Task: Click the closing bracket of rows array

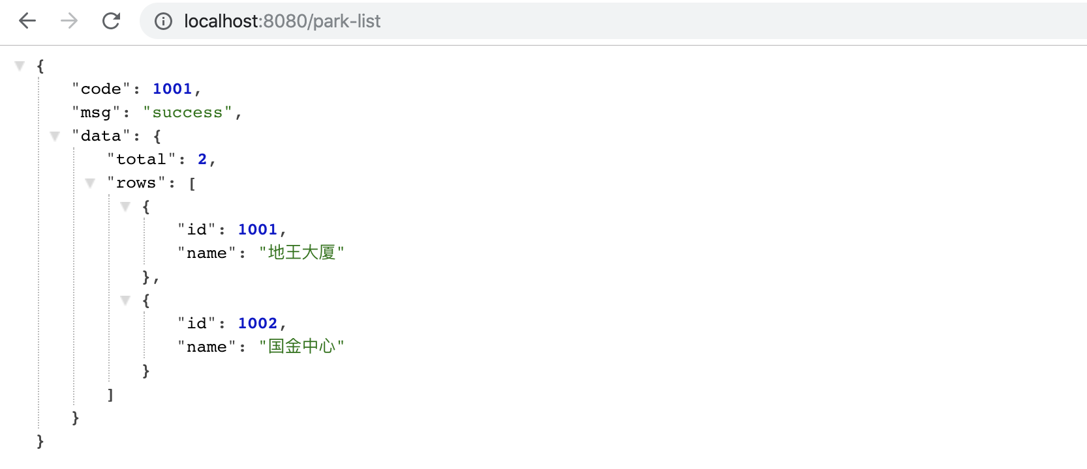Action: coord(110,394)
